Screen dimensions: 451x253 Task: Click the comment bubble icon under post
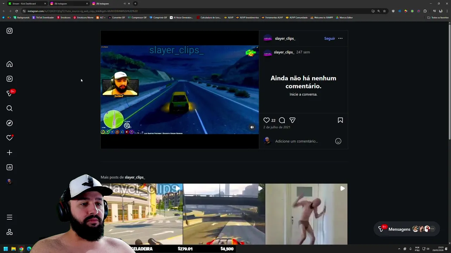(282, 120)
